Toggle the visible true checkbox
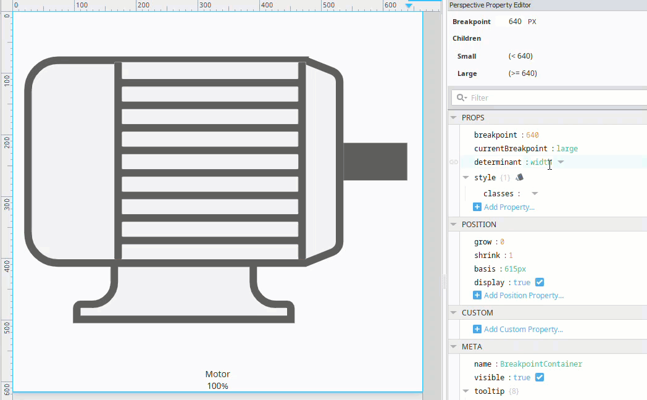 [540, 377]
